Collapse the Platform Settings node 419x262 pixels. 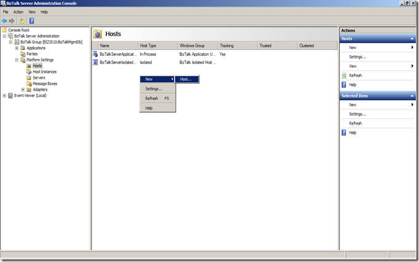coord(17,60)
